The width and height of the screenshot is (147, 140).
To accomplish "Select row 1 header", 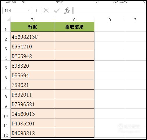I will coord(6,27).
